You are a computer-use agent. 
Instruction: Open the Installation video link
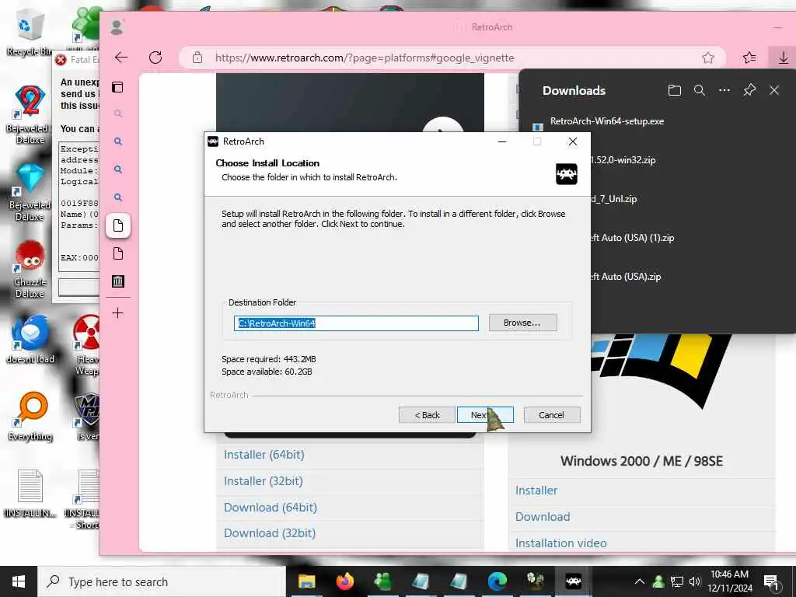click(x=561, y=543)
